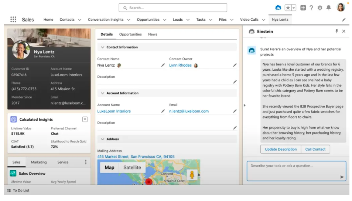The height and width of the screenshot is (201, 352).
Task: Collapse the Account Information section
Action: (102, 93)
